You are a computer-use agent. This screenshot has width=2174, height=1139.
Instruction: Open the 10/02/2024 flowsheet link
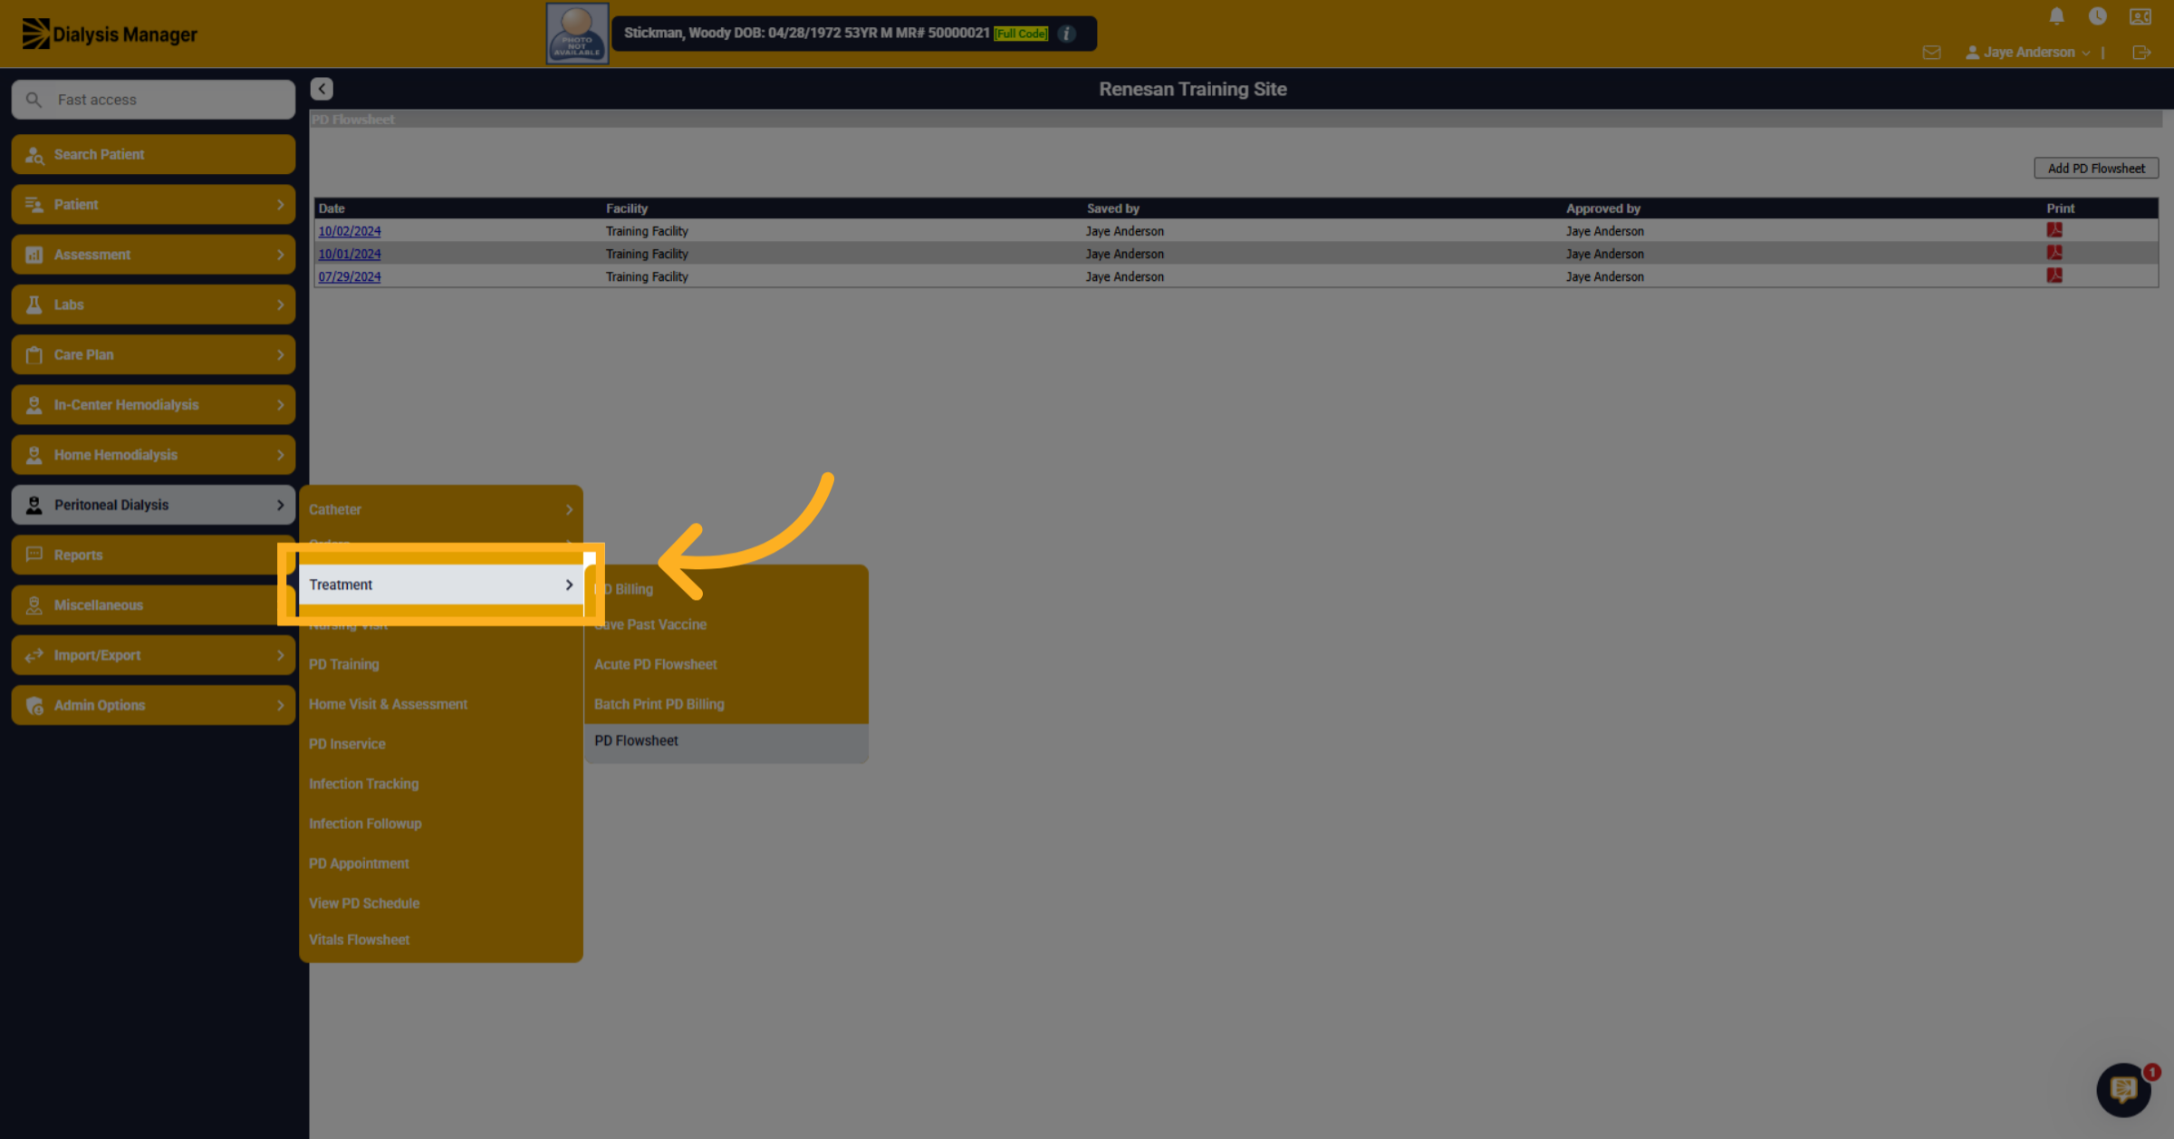click(349, 231)
